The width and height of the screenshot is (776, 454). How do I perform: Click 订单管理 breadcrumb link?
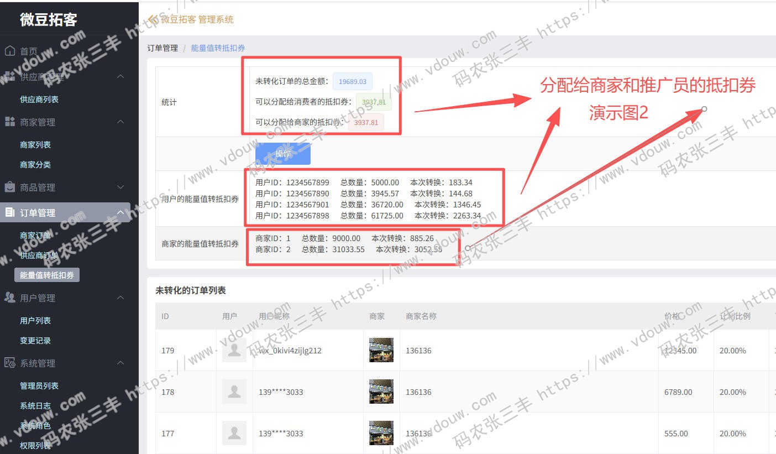click(x=162, y=48)
